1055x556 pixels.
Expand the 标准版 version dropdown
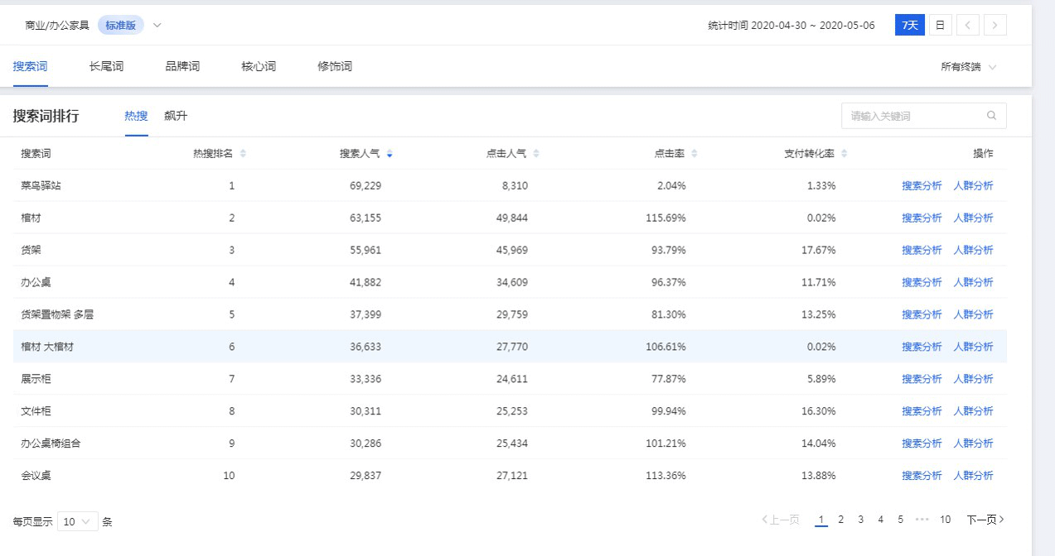point(157,25)
